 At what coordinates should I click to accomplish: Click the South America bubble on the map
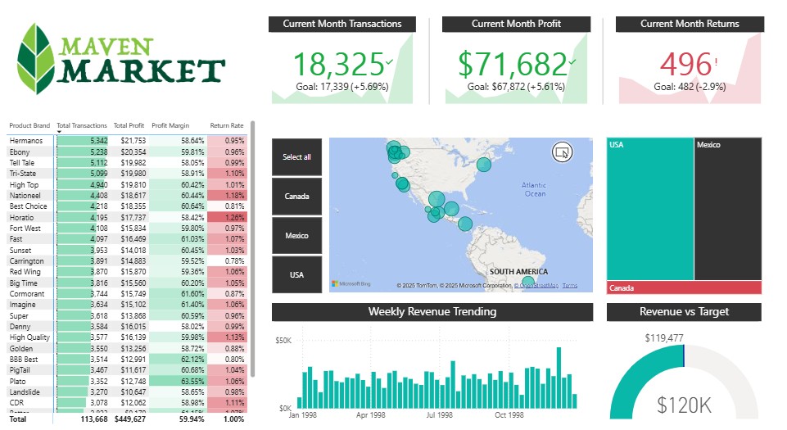coord(528,282)
